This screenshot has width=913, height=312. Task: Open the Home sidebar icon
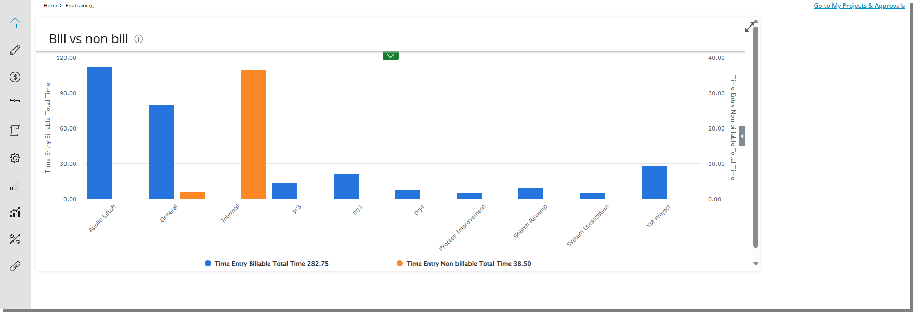15,23
